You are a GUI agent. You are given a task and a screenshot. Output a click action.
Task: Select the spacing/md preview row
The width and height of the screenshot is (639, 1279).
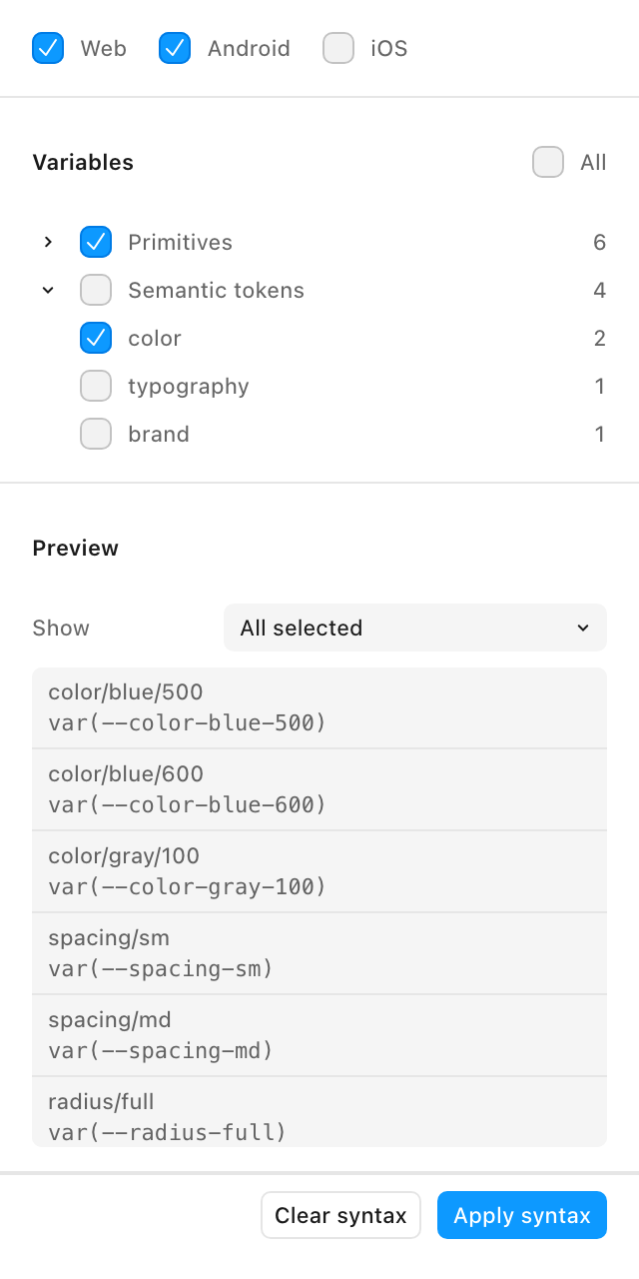(319, 1035)
